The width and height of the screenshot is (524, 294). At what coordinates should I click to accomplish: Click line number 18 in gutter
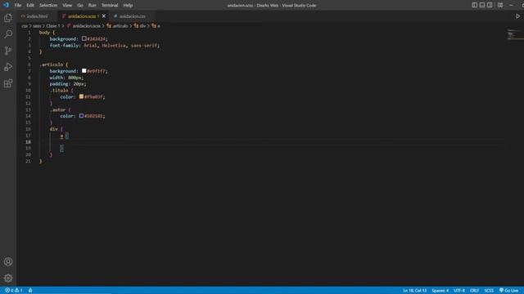point(28,141)
